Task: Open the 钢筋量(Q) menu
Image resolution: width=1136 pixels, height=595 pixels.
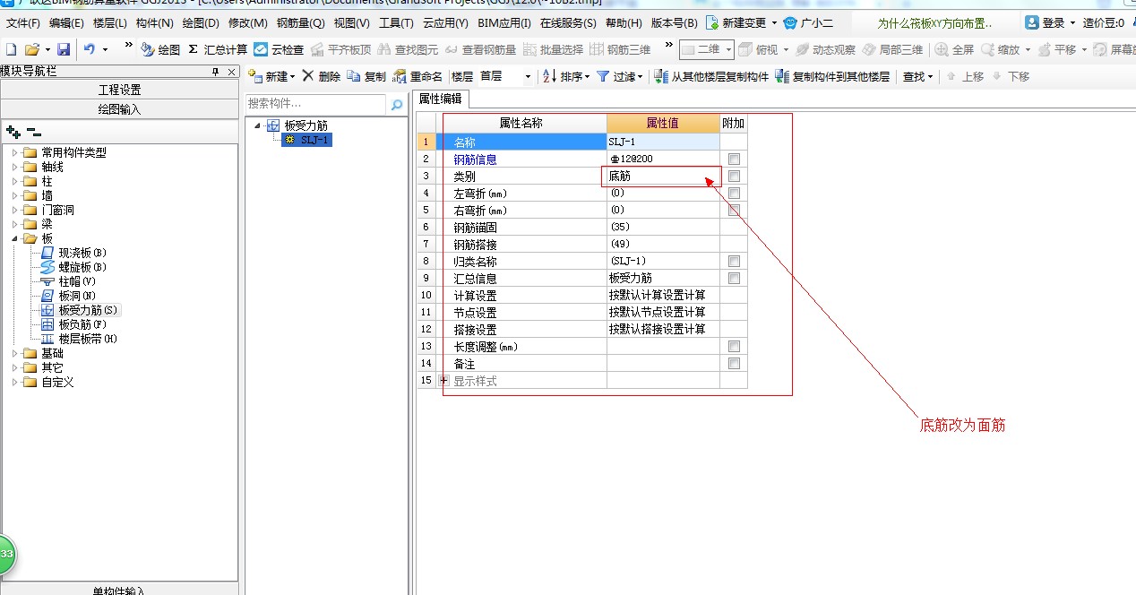Action: [300, 22]
